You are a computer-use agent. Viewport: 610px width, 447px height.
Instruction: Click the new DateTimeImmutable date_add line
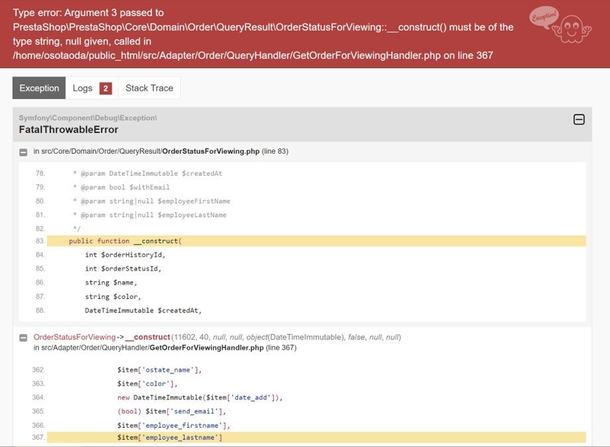[200, 398]
